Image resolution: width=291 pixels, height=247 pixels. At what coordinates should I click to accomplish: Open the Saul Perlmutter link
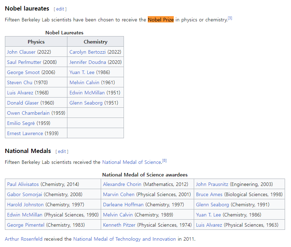click(x=24, y=62)
